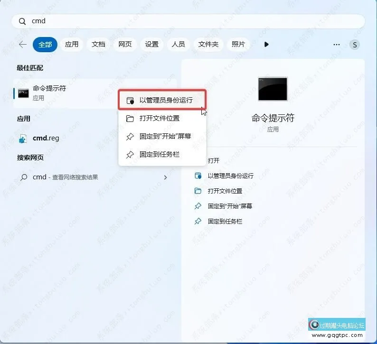Click 命令提示符 title in preview pane
377x344 pixels.
click(x=273, y=118)
